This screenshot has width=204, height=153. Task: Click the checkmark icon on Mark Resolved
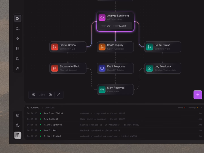(x=102, y=90)
